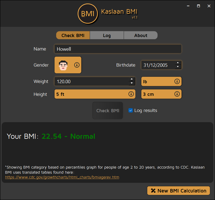Image resolution: width=215 pixels, height=200 pixels.
Task: Open the CDC growth charts link
Action: click(x=62, y=177)
